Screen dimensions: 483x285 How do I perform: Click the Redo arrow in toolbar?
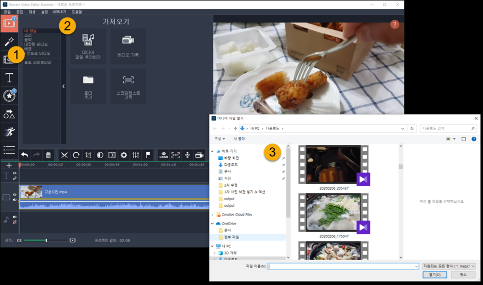(x=36, y=155)
